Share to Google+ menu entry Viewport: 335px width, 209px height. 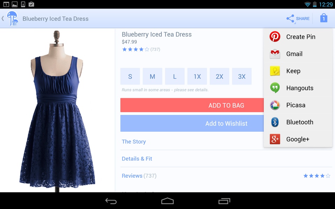point(298,139)
